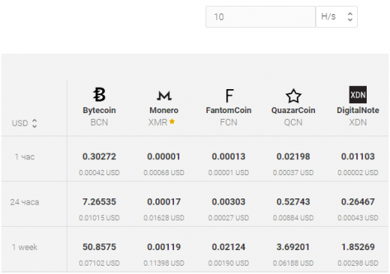Click the QuazarCoin hourly value 0.02198
This screenshot has width=390, height=274.
(x=293, y=156)
